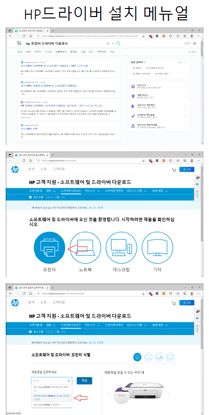This screenshot has width=209, height=415.
Task: Choose suggestion 'HP OfficeJet Pro 8710 All-in-One 프린터 시리즈'
Action: pyautogui.click(x=51, y=397)
